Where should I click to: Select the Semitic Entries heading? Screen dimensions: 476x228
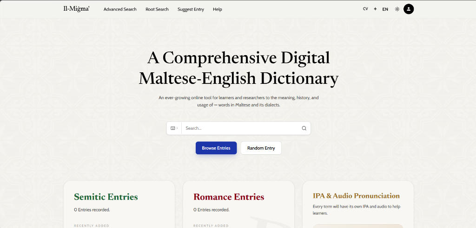pyautogui.click(x=106, y=197)
